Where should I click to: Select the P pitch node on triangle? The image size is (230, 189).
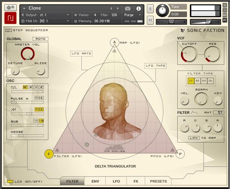pos(180,154)
